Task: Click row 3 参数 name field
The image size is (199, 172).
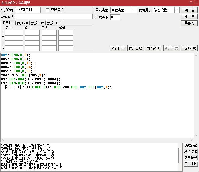Action: click(14, 43)
